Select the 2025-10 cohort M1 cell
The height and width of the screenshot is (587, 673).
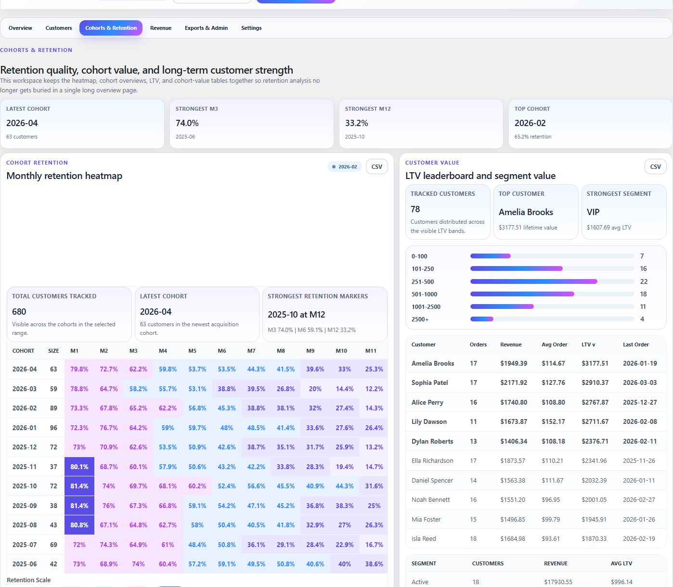point(79,486)
